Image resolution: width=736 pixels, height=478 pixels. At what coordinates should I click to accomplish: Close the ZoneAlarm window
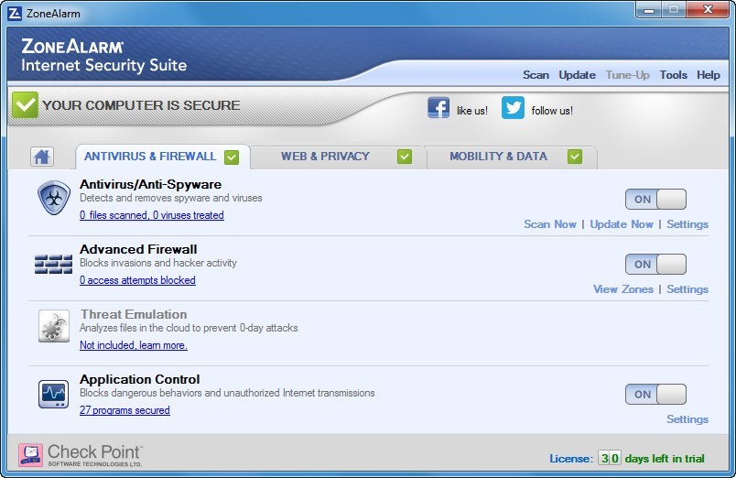(708, 10)
